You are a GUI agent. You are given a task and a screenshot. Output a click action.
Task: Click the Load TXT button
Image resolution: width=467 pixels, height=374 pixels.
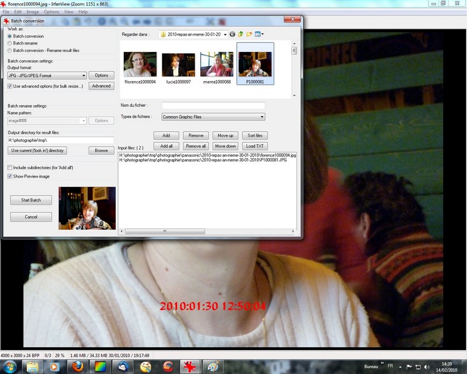click(x=255, y=146)
